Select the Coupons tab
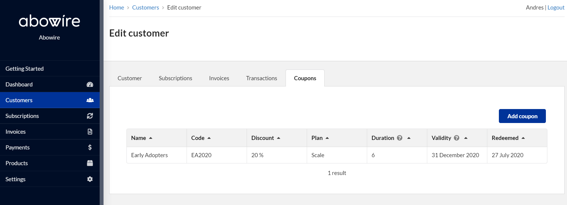The height and width of the screenshot is (205, 567). pyautogui.click(x=305, y=78)
